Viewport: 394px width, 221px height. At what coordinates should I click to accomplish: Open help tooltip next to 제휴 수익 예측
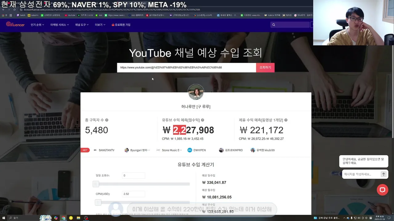coord(286,120)
